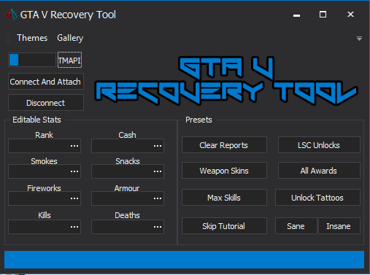Apply the Weapon Skins preset
370x275 pixels.
[x=224, y=171]
